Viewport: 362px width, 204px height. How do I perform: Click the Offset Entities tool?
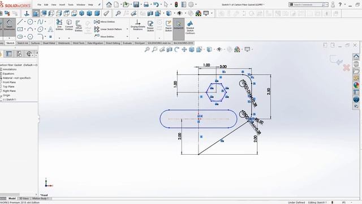click(79, 25)
